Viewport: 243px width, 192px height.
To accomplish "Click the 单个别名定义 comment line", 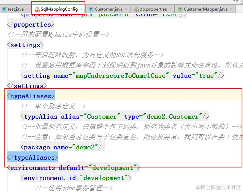I will click(x=53, y=106).
